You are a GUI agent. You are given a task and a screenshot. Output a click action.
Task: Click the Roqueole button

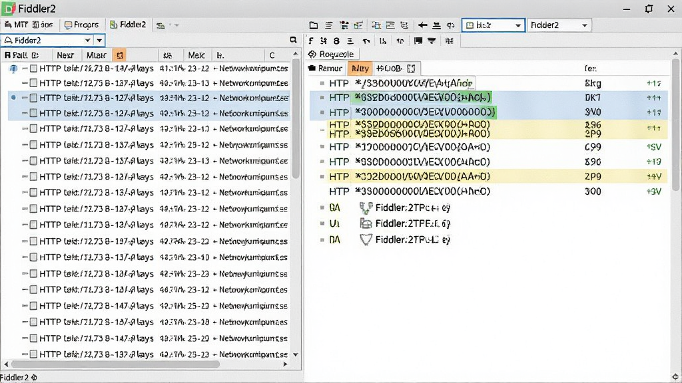(331, 55)
